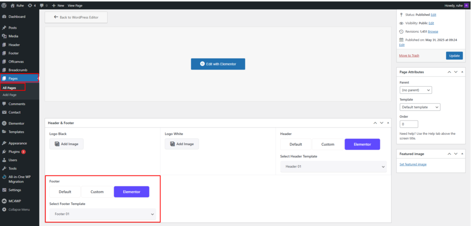Open the Ruhe site home icon
This screenshot has height=226, width=471.
(x=12, y=6)
